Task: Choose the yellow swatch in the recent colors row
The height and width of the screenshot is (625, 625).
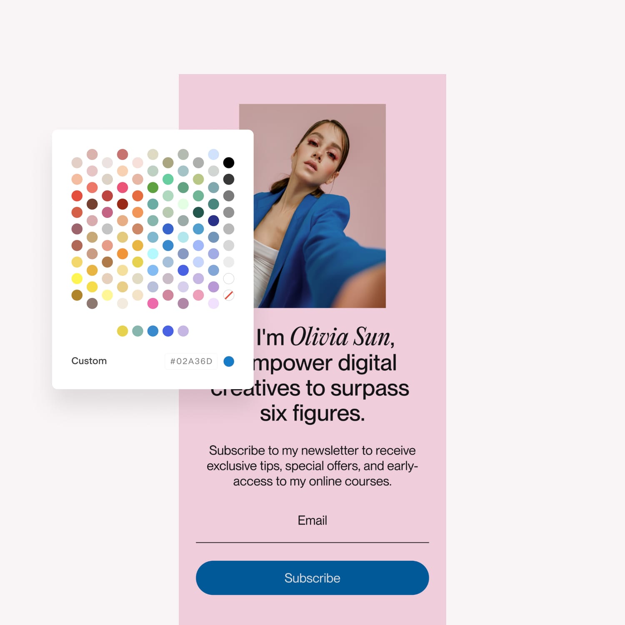Action: coord(122,331)
